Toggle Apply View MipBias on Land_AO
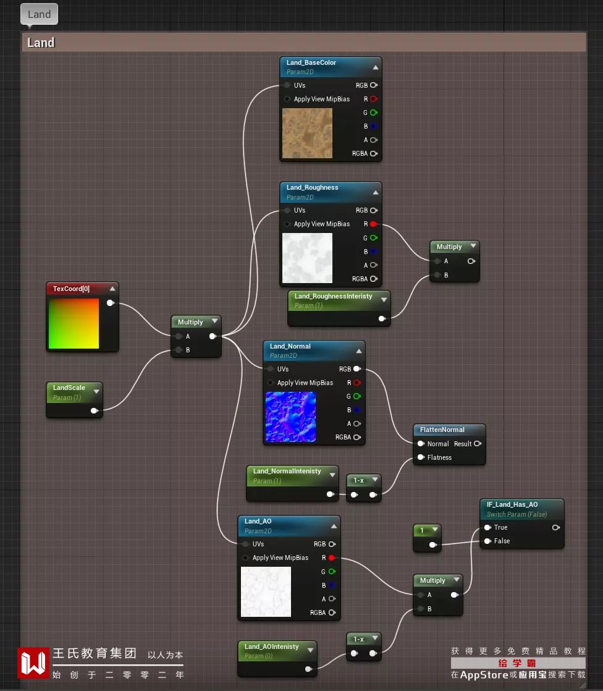The image size is (603, 691). 246,557
